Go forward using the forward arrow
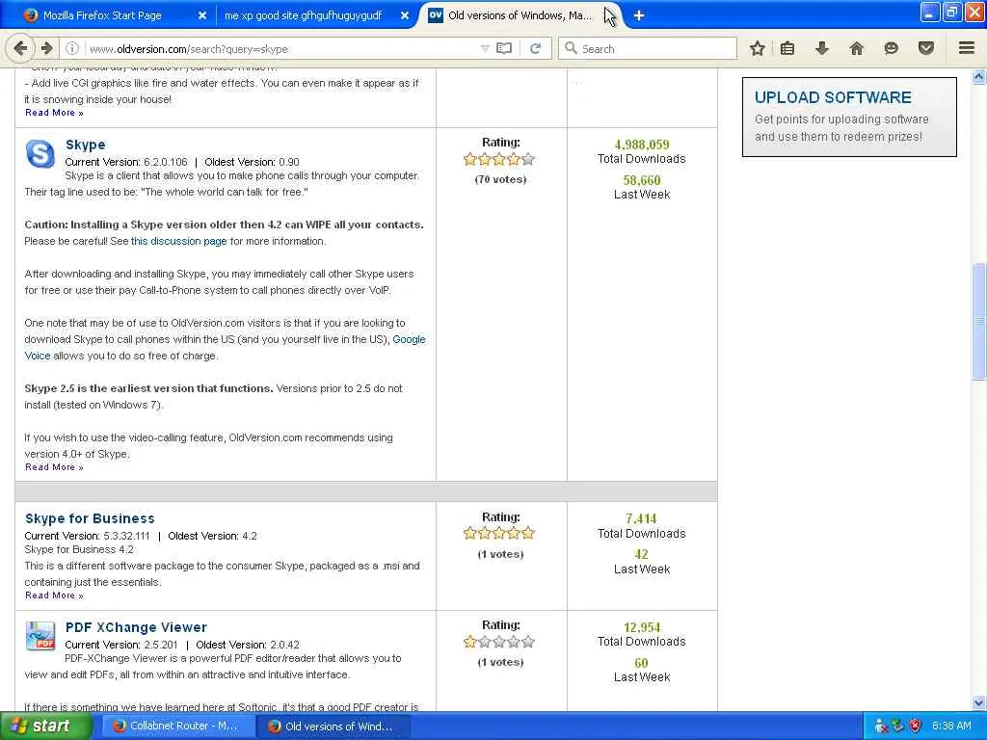Image resolution: width=987 pixels, height=740 pixels. tap(46, 48)
